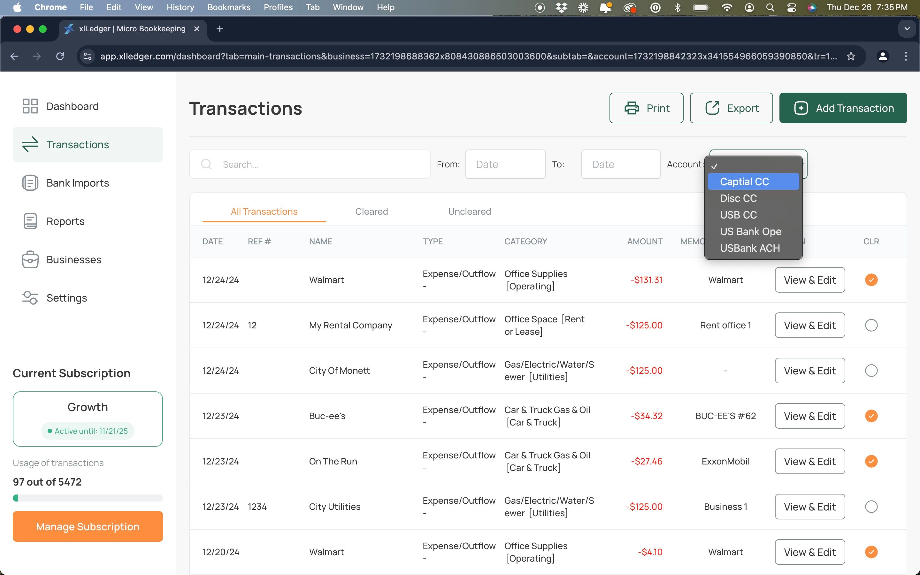Viewport: 920px width, 575px height.
Task: Select Captial CC in the account dropdown
Action: 753,182
